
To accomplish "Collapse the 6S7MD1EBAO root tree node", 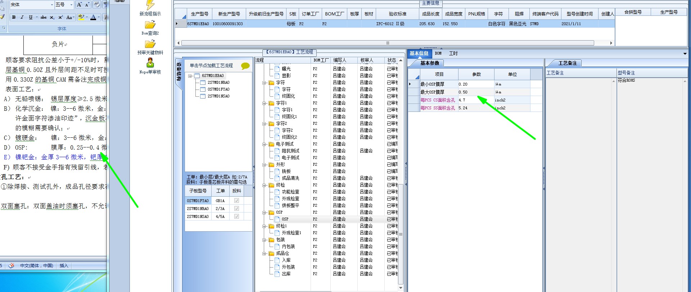I will tap(190, 76).
